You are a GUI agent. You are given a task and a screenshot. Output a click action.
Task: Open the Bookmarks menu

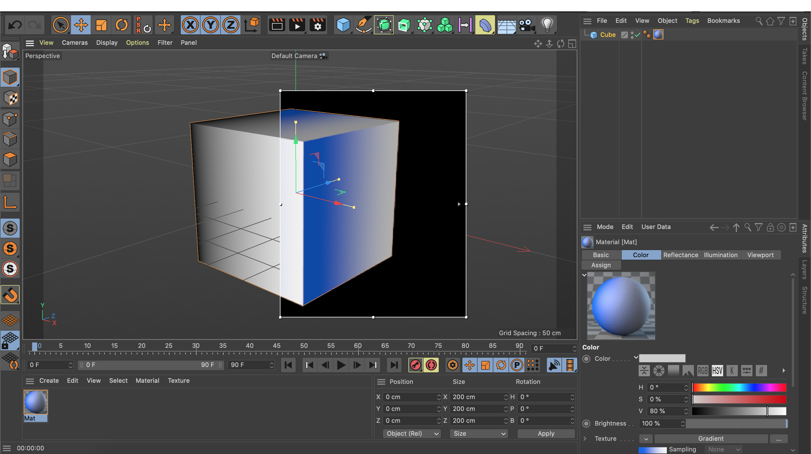point(723,21)
